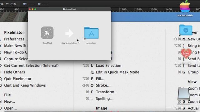Select the Fill... shortcut entry
200x112 pixels.
pyautogui.click(x=100, y=79)
